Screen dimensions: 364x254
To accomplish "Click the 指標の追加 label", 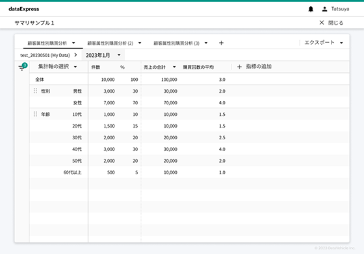I will click(x=259, y=67).
